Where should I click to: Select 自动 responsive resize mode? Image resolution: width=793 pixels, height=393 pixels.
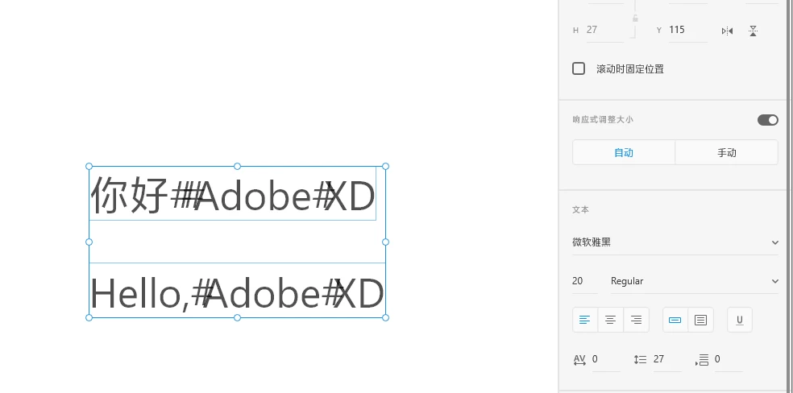[624, 152]
